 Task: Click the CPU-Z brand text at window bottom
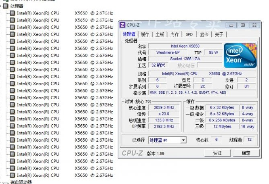[132, 153]
